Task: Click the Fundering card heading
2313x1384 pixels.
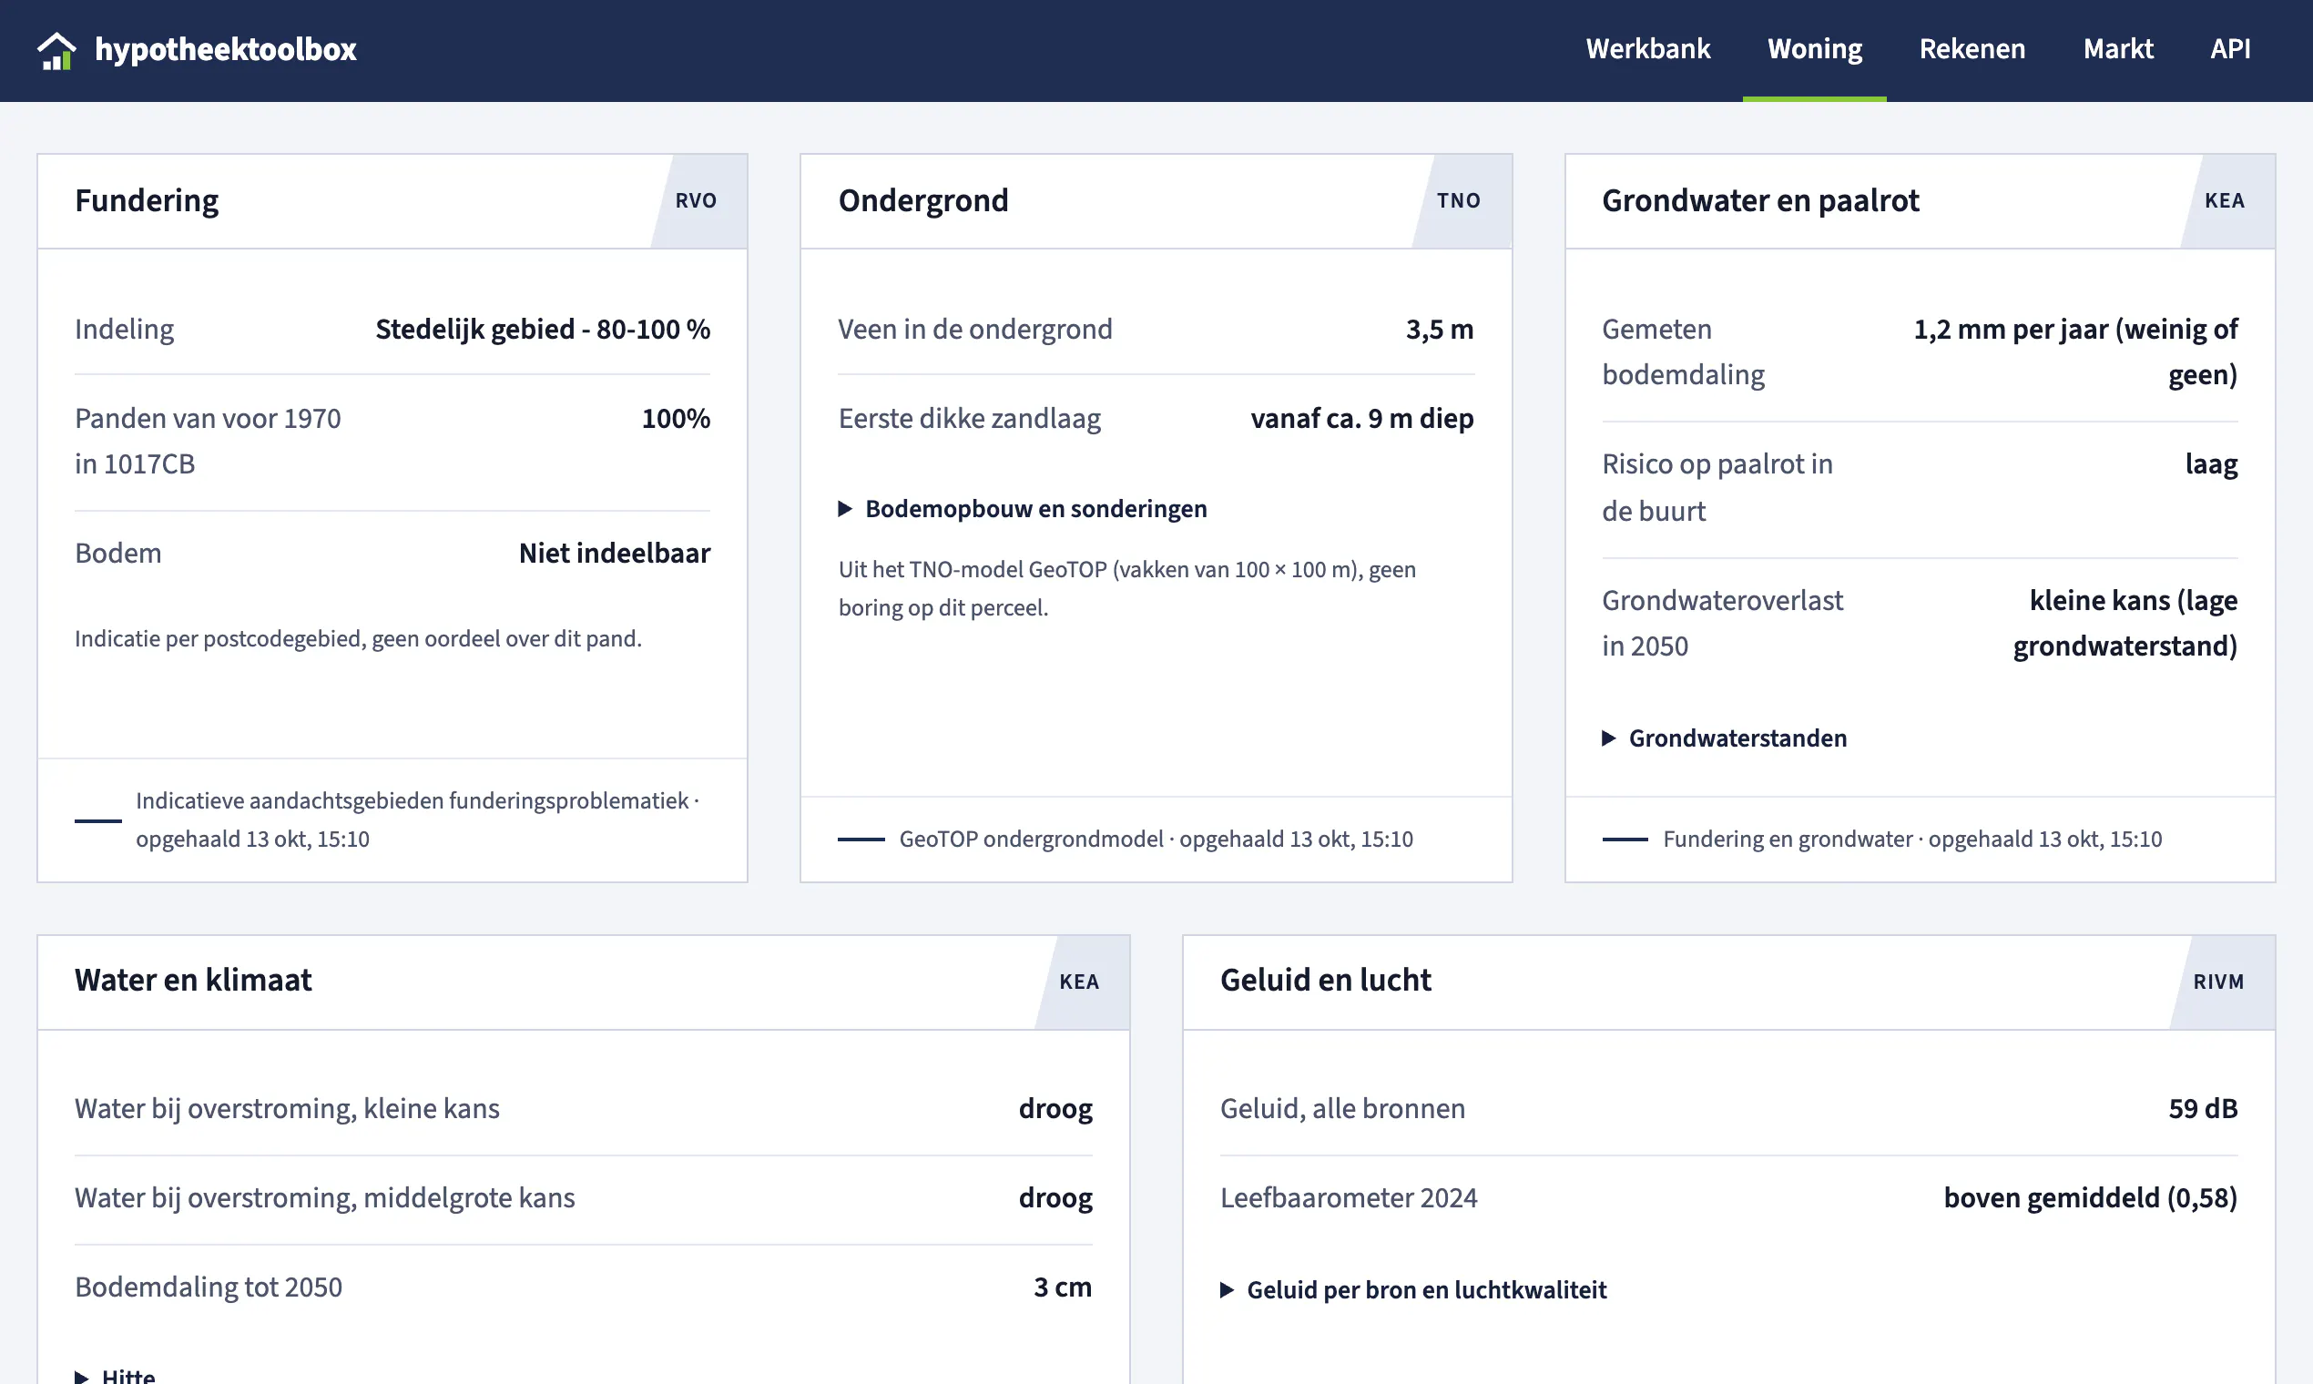Action: (x=147, y=200)
